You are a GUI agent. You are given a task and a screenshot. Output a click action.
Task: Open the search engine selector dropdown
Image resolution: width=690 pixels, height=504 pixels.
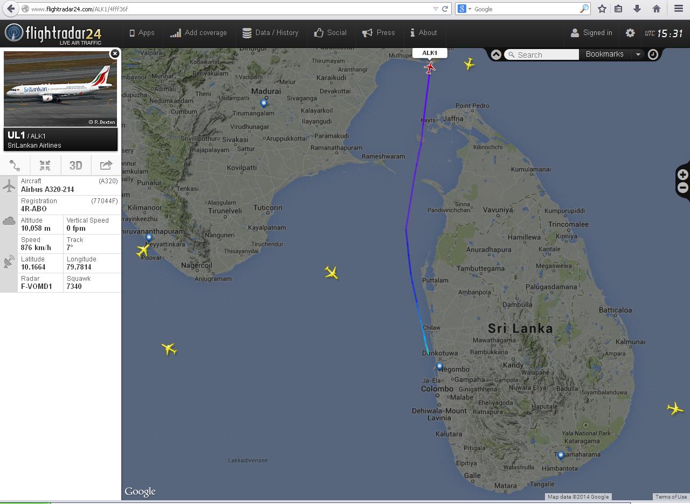pyautogui.click(x=464, y=9)
